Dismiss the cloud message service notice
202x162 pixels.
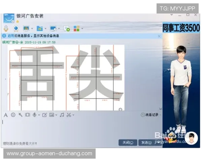[159, 36]
